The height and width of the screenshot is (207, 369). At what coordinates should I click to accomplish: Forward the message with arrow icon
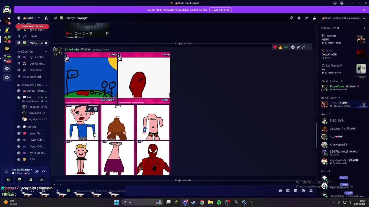(304, 47)
